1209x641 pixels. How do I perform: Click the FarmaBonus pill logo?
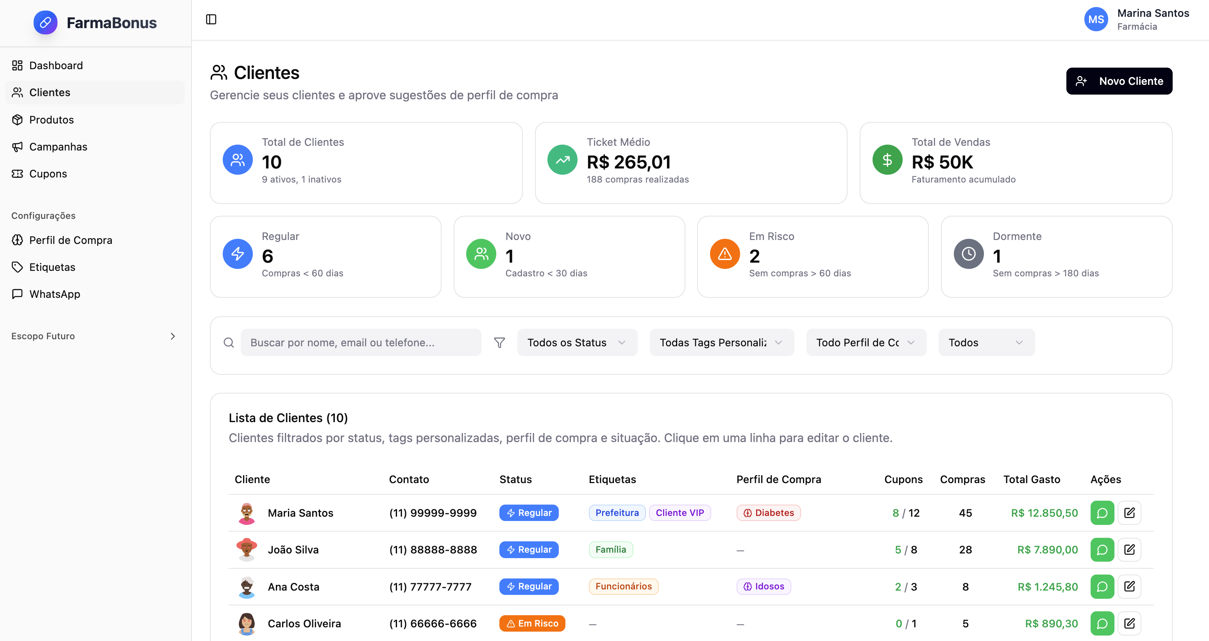46,22
